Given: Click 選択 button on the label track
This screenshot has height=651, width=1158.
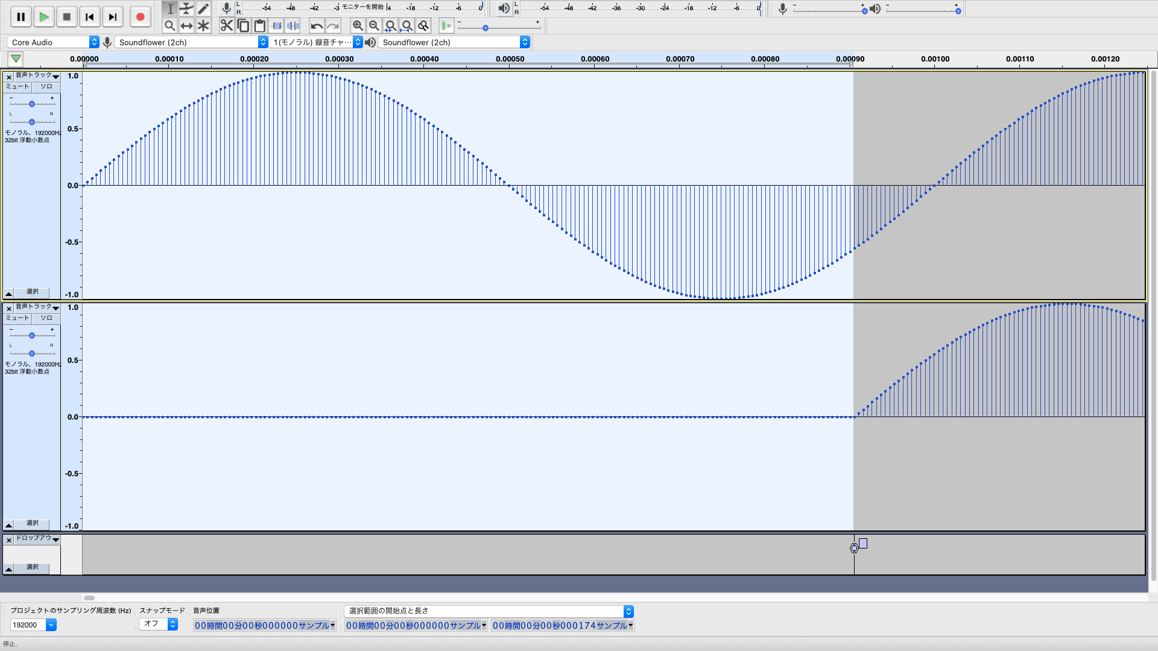Looking at the screenshot, I should coord(33,567).
